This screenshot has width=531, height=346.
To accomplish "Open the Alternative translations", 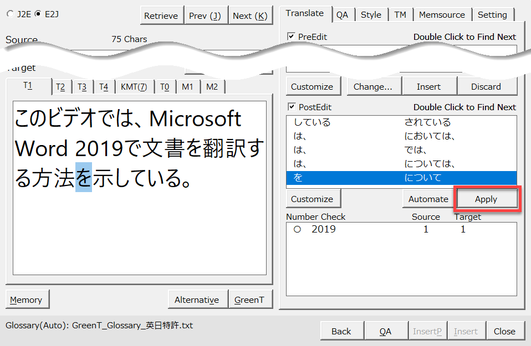I will (197, 299).
